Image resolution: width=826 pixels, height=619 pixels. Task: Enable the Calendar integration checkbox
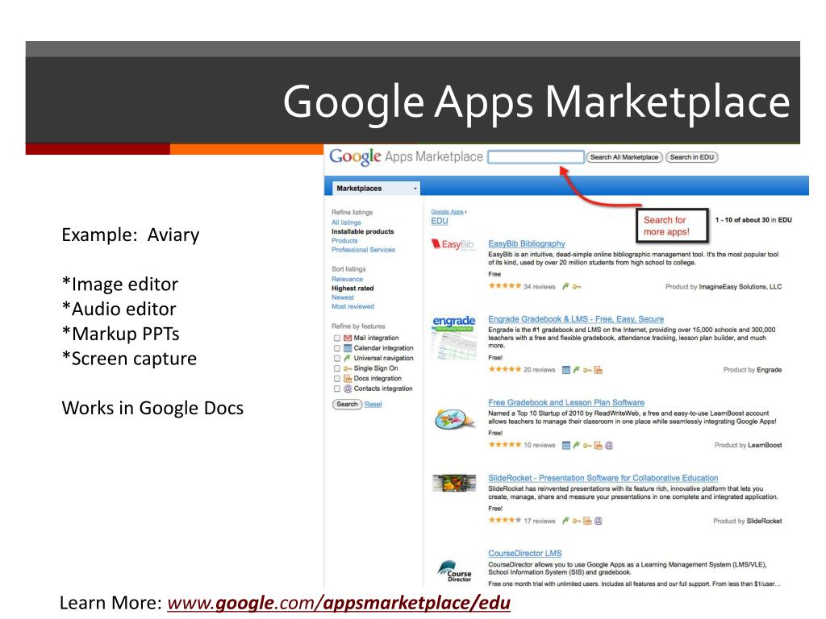337,348
